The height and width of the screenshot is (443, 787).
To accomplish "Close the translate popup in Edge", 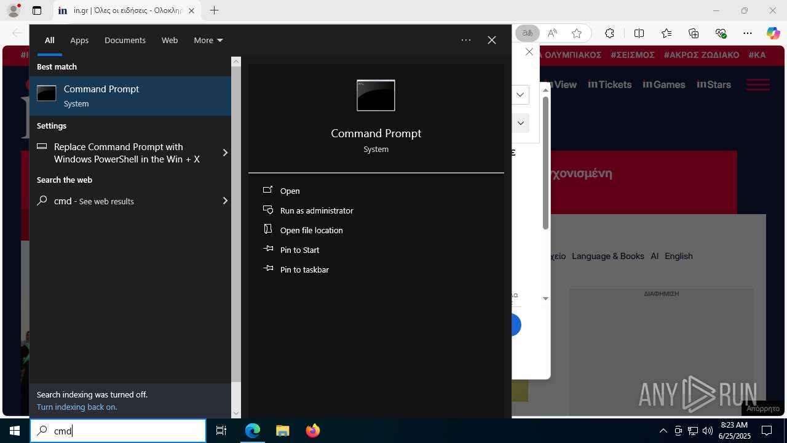I will point(529,52).
